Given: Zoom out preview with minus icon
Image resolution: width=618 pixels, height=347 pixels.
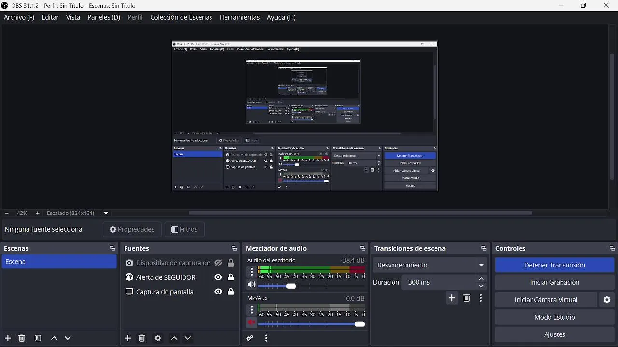Looking at the screenshot, I should (x=7, y=213).
